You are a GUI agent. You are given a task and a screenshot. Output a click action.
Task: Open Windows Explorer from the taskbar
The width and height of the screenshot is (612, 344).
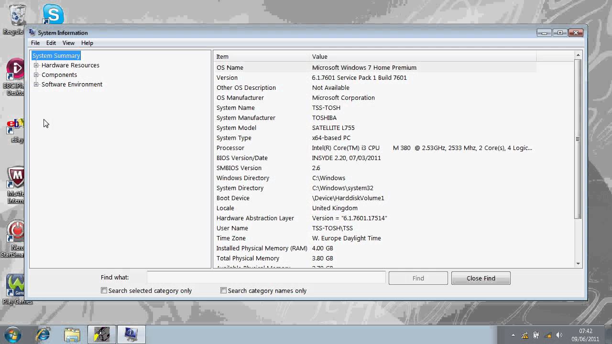tap(72, 334)
